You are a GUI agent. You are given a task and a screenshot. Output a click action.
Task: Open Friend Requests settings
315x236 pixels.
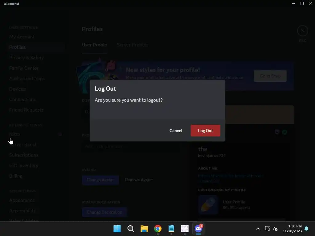(26, 110)
